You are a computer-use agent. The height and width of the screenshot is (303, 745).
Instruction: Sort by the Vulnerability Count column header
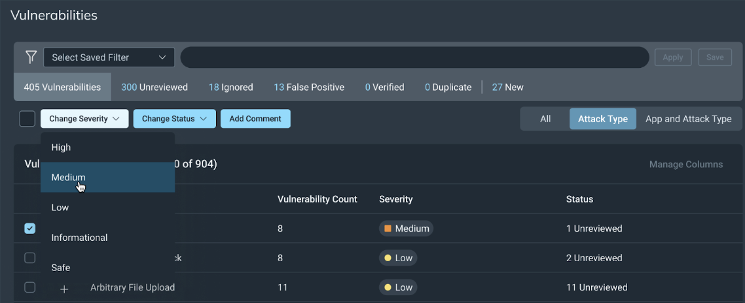point(317,199)
